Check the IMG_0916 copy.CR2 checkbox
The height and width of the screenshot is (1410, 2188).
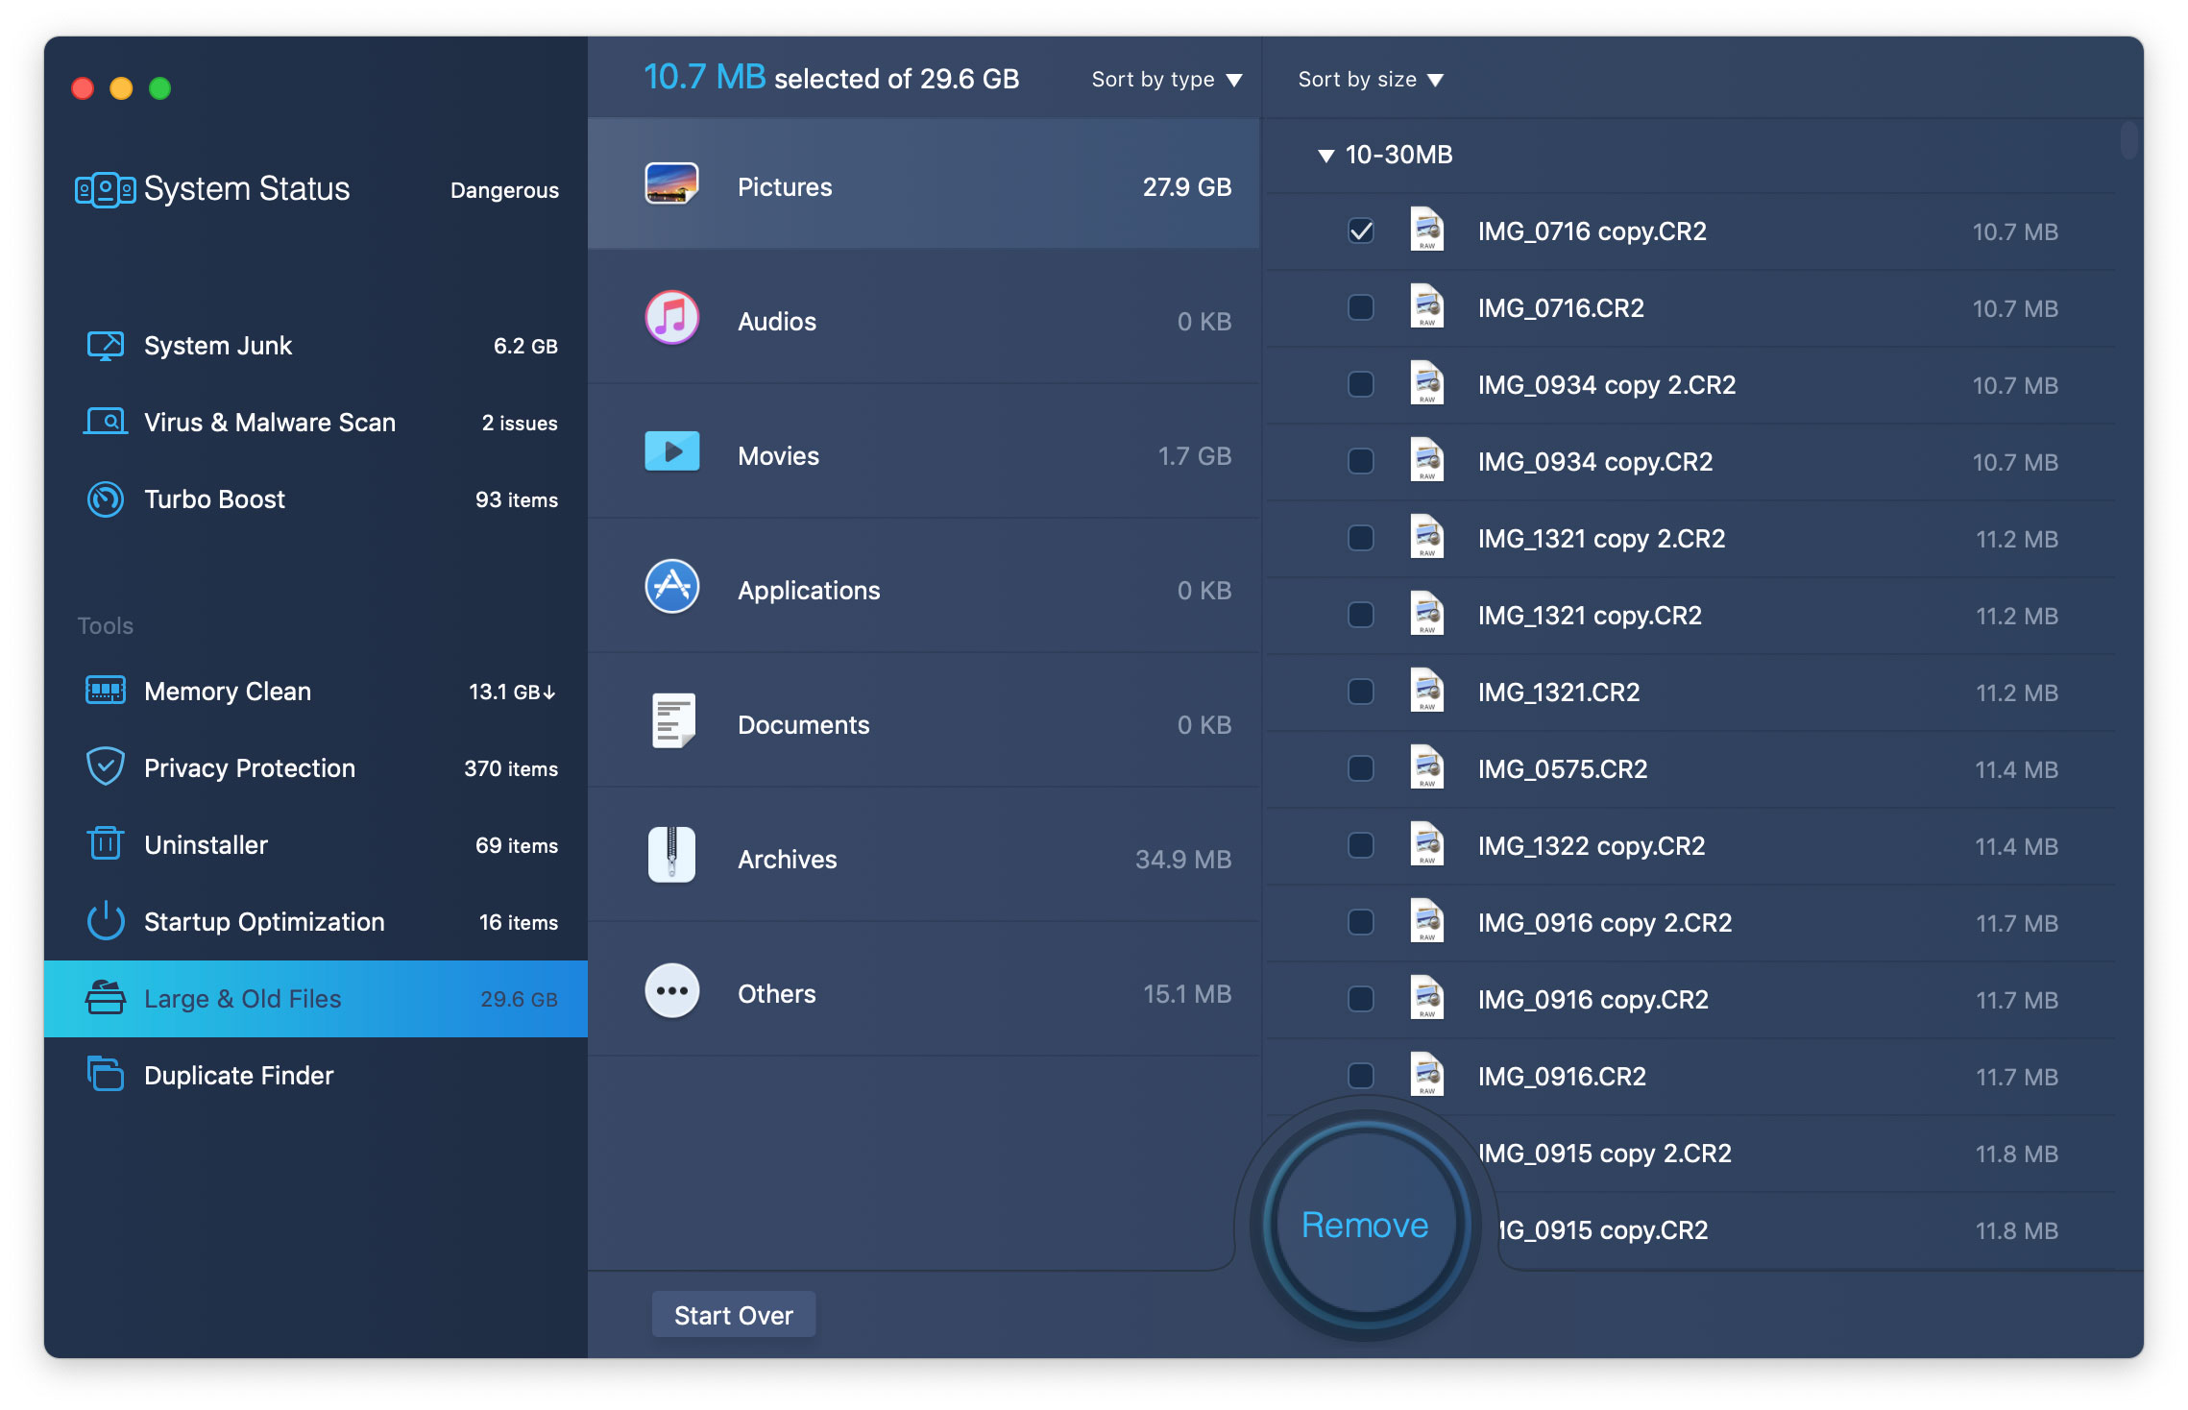(1361, 999)
